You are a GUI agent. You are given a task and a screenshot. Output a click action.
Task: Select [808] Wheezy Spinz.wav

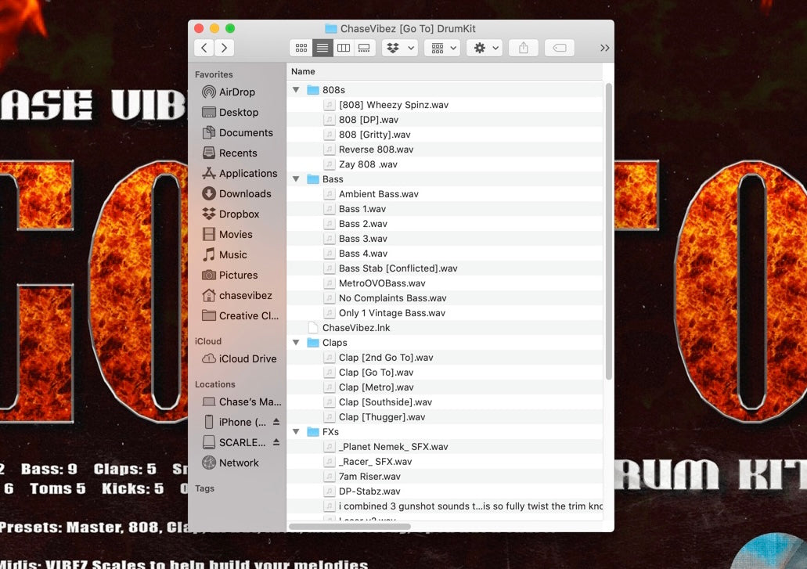(x=445, y=105)
